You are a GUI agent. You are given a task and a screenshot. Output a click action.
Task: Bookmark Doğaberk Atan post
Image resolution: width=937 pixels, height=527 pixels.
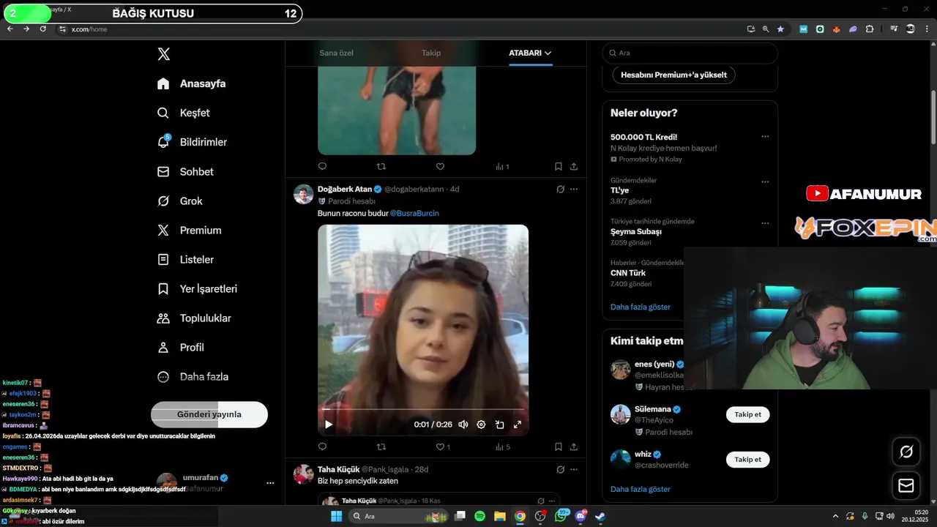pyautogui.click(x=558, y=446)
